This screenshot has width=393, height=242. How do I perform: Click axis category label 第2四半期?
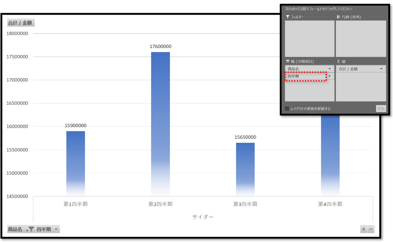pyautogui.click(x=160, y=204)
